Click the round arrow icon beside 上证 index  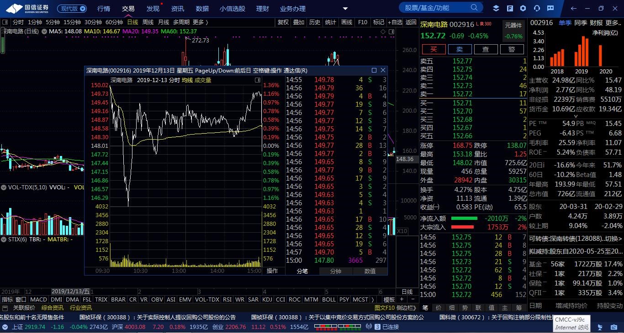[5, 327]
